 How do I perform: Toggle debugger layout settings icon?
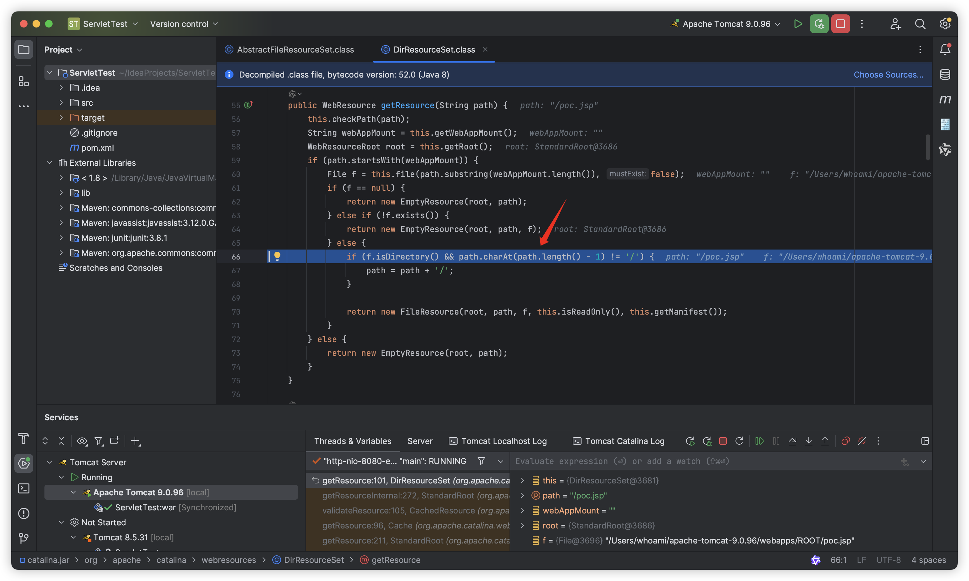(x=925, y=441)
